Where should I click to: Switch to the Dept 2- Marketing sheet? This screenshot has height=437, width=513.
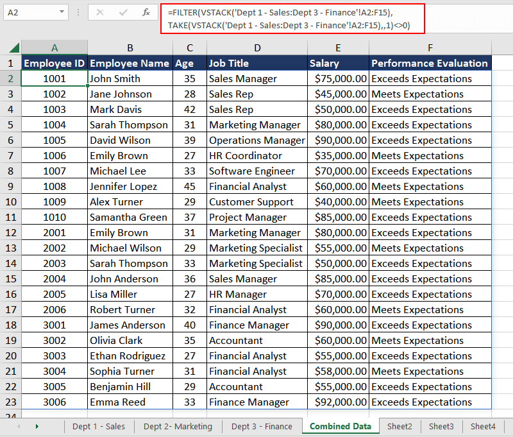[178, 426]
